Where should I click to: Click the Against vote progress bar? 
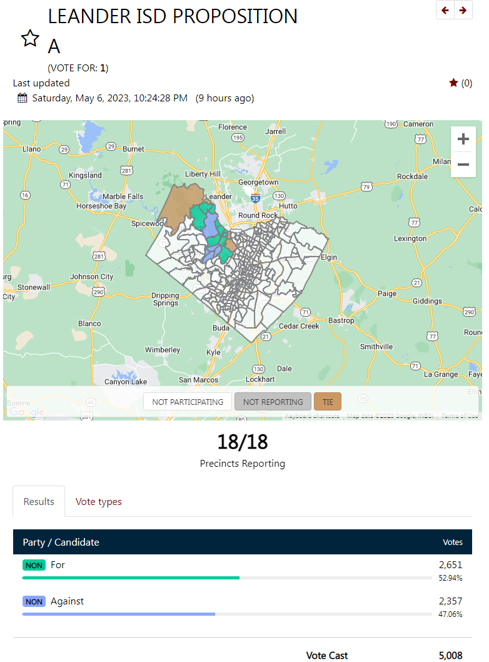tap(227, 614)
